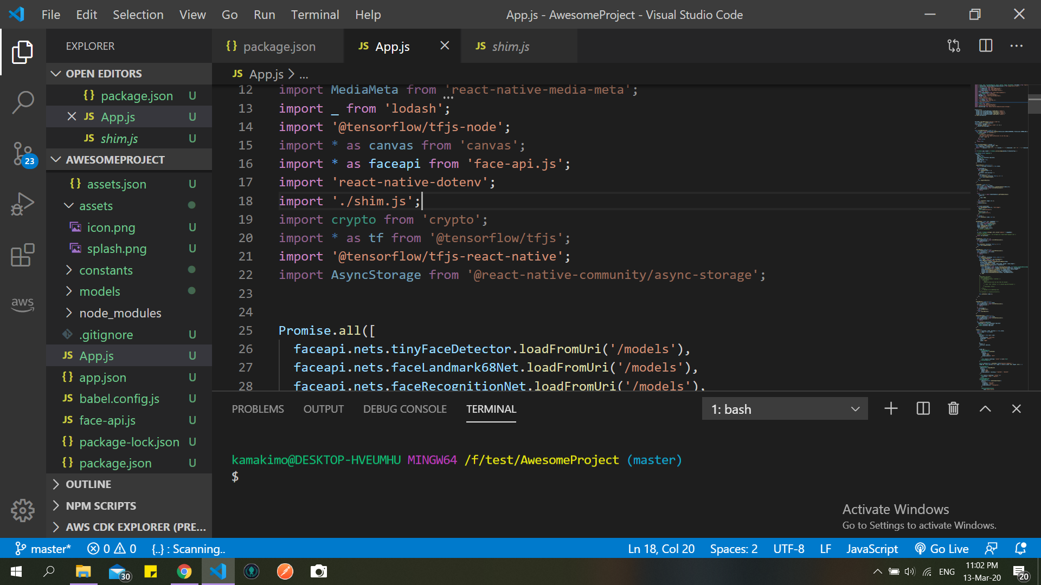Open a new terminal with the plus icon
1041x585 pixels.
click(890, 408)
